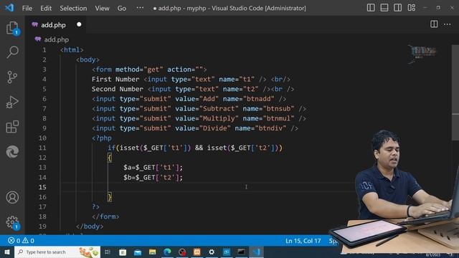Screen dimensions: 459x258
Task: Open the Run and Debug view
Action: (x=12, y=102)
